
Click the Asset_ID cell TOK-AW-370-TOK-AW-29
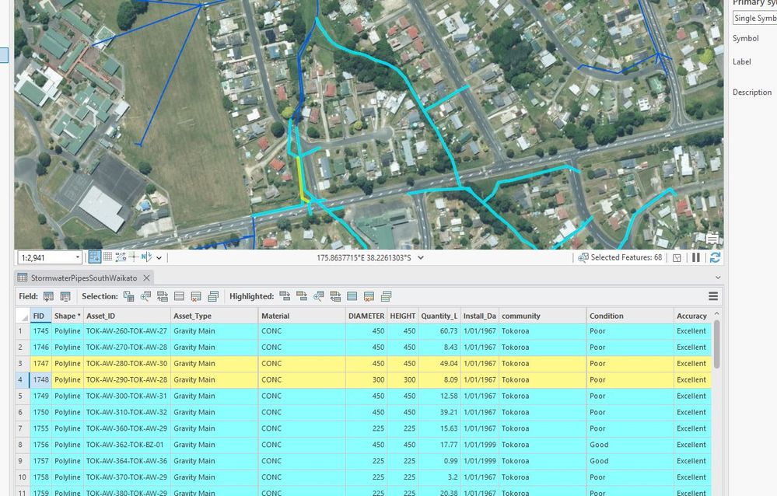[x=126, y=477]
